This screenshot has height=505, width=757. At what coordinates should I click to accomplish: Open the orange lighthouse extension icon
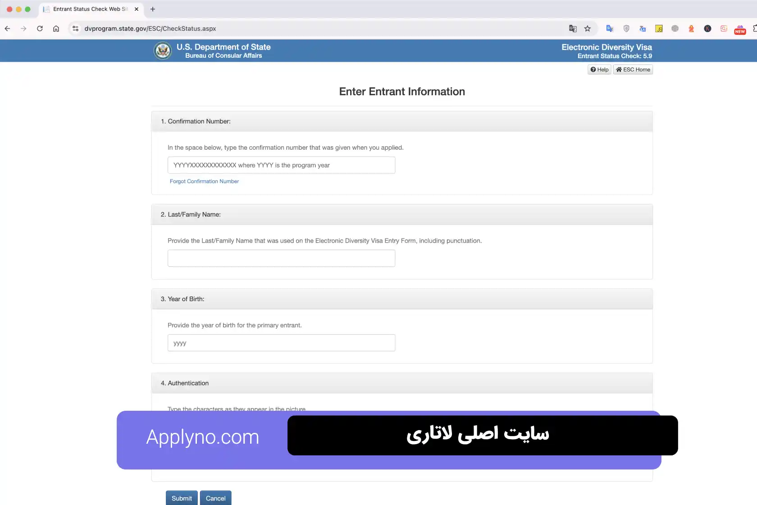(691, 28)
